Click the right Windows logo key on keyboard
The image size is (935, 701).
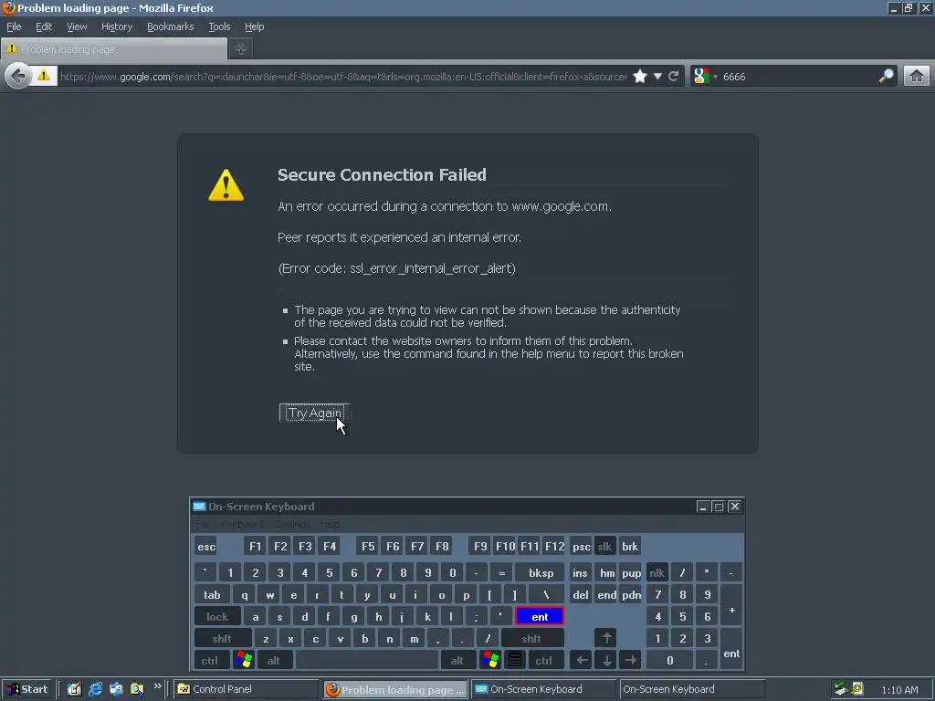point(490,661)
